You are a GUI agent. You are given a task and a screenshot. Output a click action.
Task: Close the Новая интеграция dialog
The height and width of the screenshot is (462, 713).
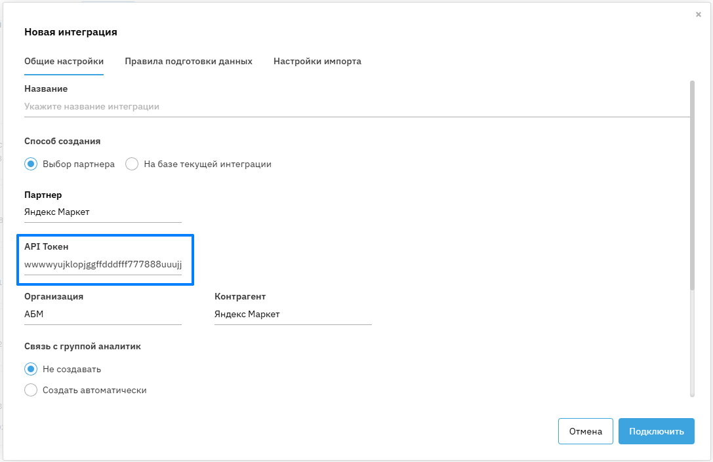click(699, 14)
